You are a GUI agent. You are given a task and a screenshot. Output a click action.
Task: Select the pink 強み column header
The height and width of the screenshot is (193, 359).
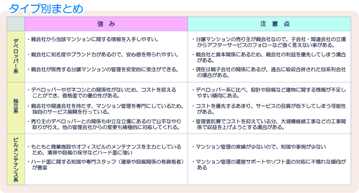(106, 24)
